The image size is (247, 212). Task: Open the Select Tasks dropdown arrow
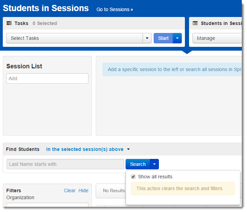tap(147, 38)
